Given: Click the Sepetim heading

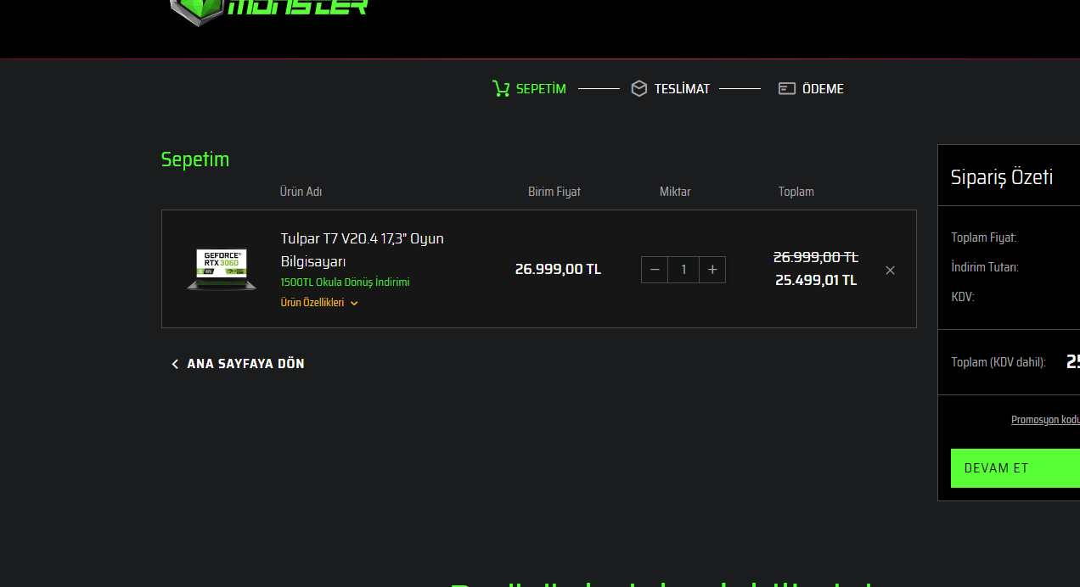Looking at the screenshot, I should 195,159.
